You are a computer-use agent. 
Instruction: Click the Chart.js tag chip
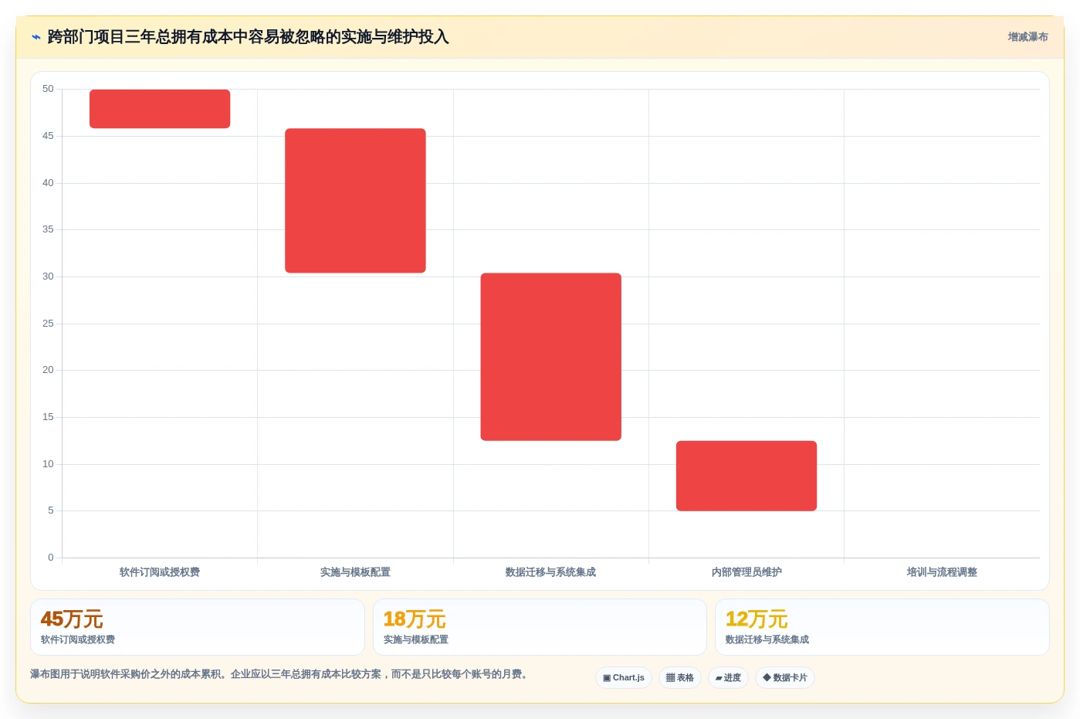coord(624,677)
